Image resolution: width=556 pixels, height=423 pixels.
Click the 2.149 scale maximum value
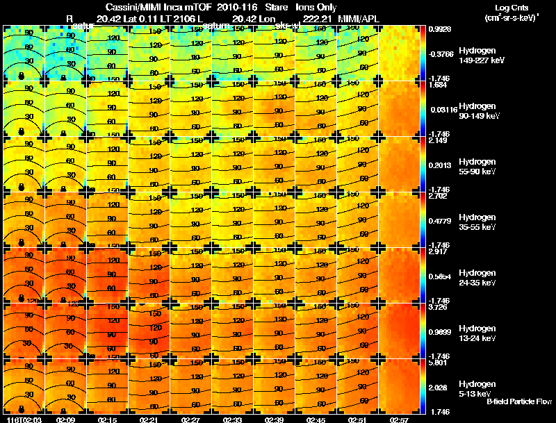tap(438, 140)
